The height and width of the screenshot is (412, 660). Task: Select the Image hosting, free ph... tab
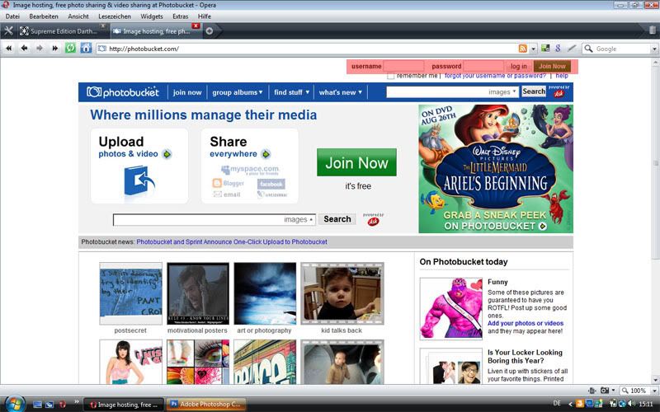(x=156, y=31)
